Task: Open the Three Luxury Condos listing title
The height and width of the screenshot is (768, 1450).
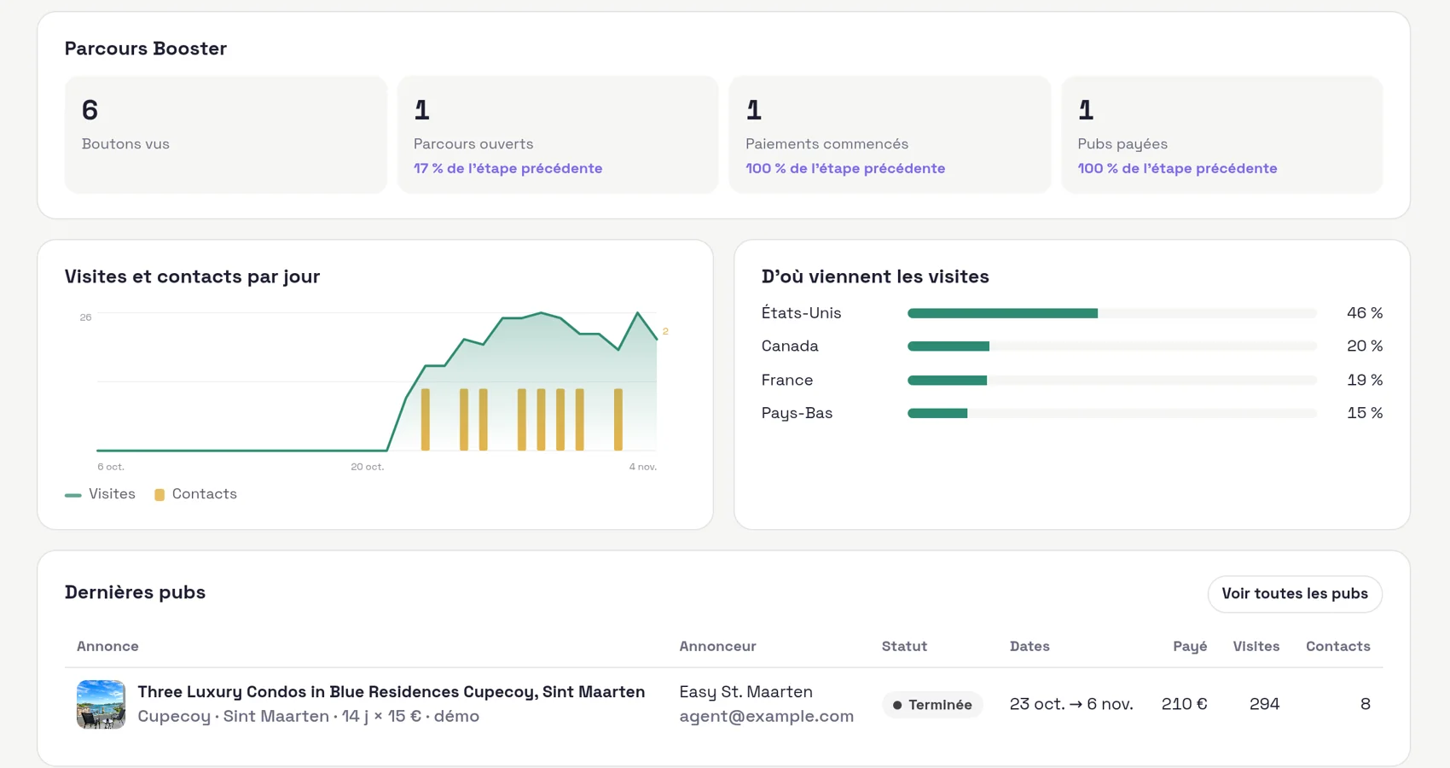Action: tap(391, 692)
